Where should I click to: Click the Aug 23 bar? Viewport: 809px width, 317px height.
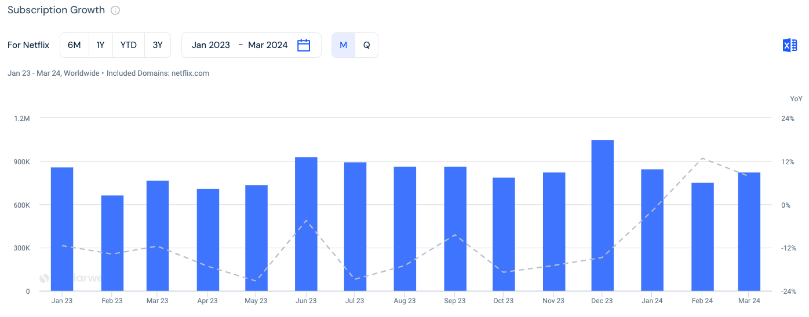(405, 229)
